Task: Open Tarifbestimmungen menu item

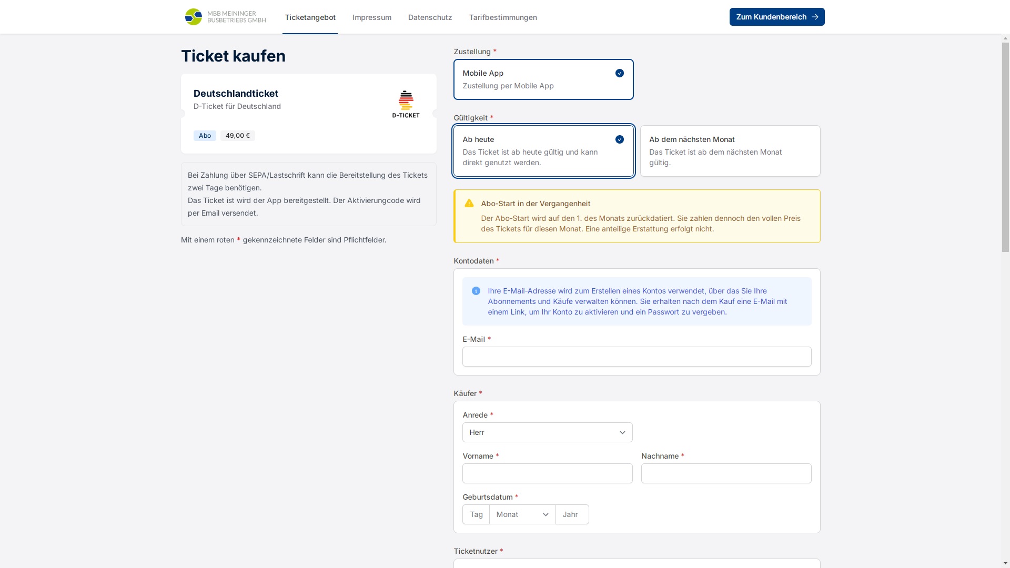Action: (503, 17)
